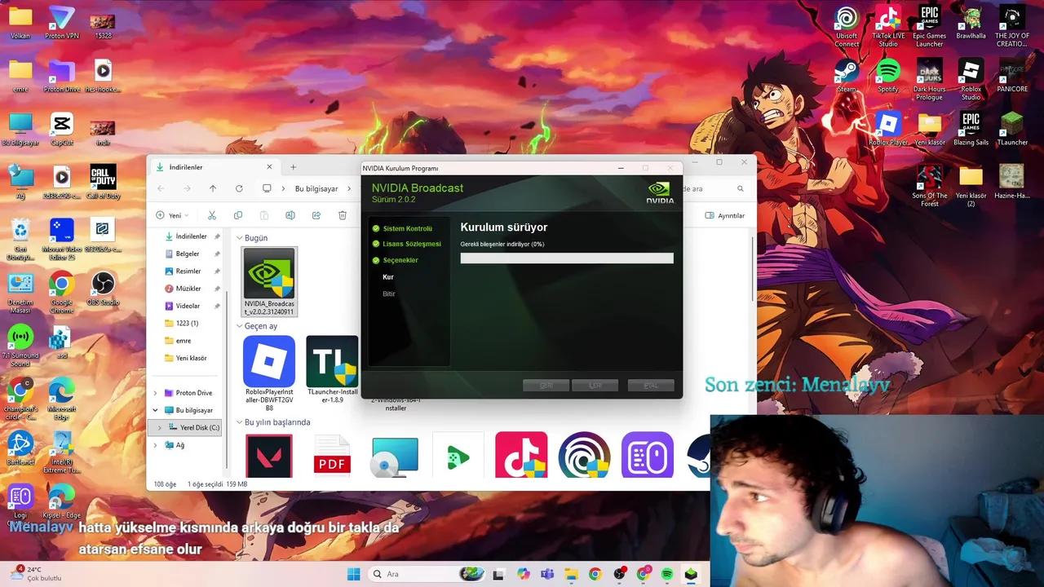This screenshot has width=1044, height=587.
Task: Go up one folder level in Explorer
Action: pyautogui.click(x=213, y=188)
